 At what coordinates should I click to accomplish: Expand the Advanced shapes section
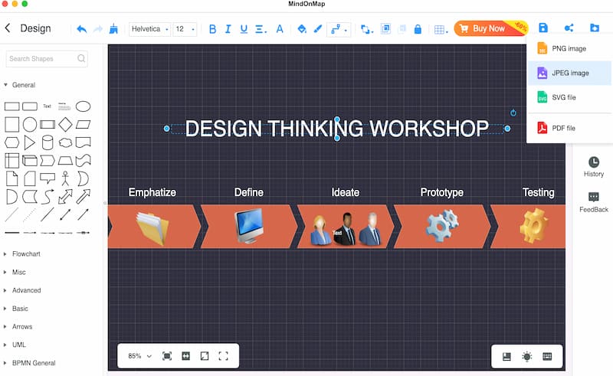22,290
